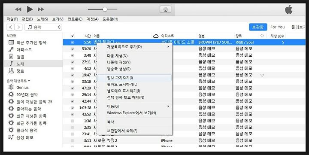The height and width of the screenshot is (155, 309).
Task: Uncheck the checkbox of the 5:50 song
Action: pyautogui.click(x=73, y=42)
